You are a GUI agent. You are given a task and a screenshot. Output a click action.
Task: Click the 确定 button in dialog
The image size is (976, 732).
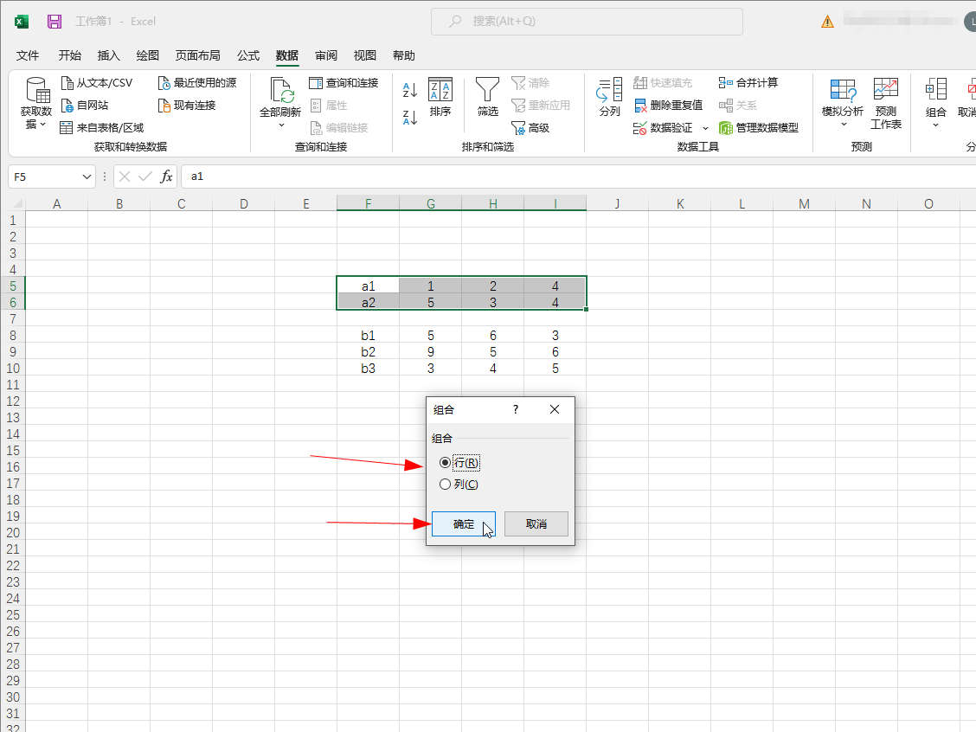click(x=464, y=524)
